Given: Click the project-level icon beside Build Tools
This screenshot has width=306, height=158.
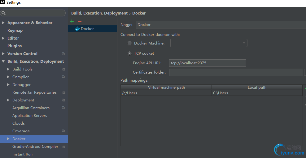Looking at the screenshot, I should click(63, 69).
